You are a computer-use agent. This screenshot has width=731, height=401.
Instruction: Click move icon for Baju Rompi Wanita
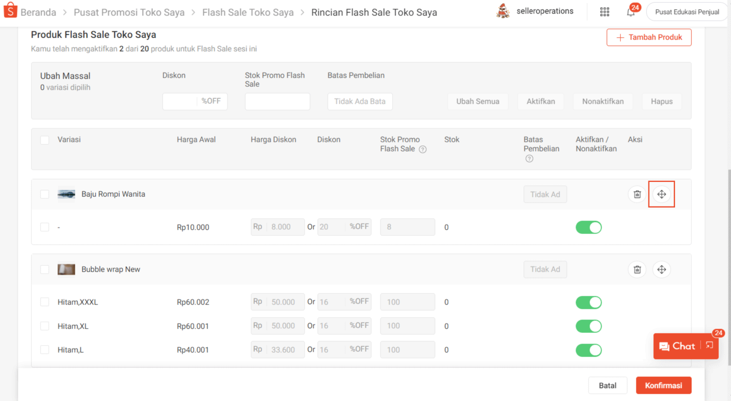click(x=661, y=194)
